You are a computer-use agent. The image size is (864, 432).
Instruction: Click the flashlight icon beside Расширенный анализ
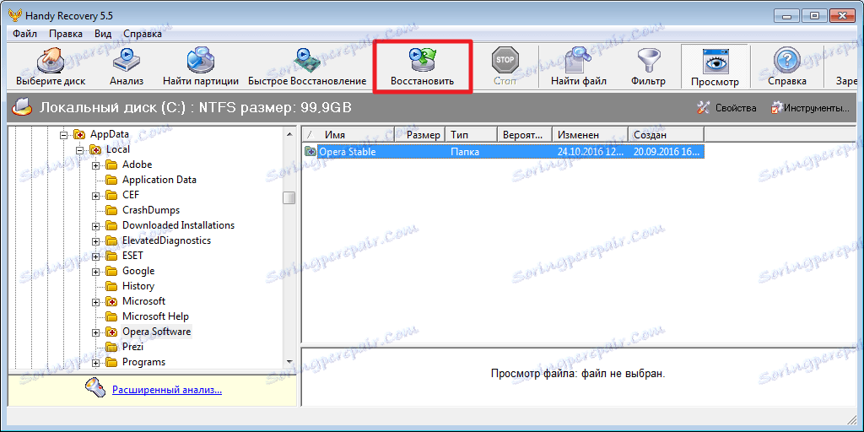[94, 389]
